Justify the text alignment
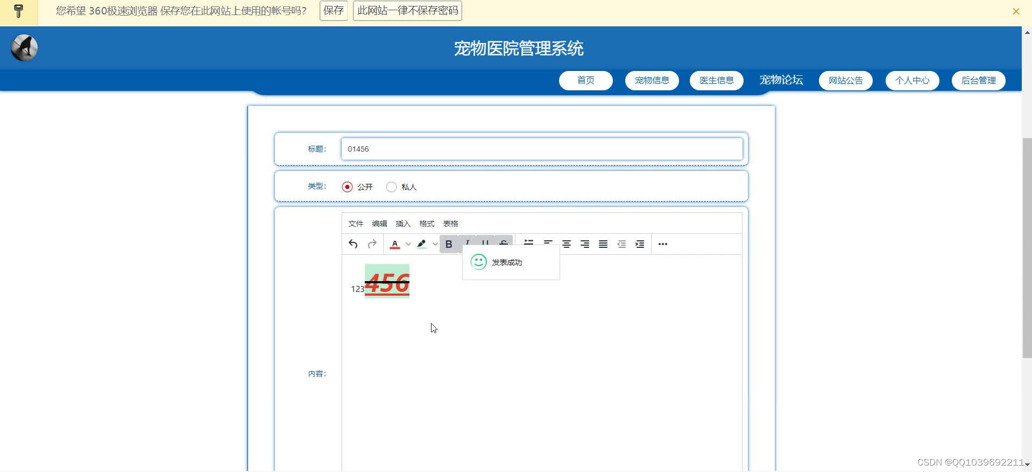 point(603,244)
